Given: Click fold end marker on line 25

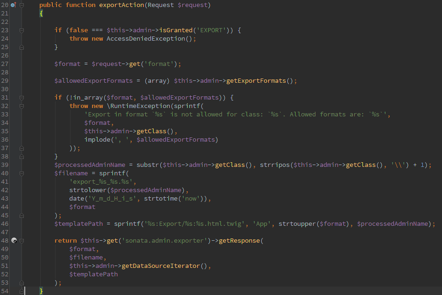Looking at the screenshot, I should click(x=21, y=47).
